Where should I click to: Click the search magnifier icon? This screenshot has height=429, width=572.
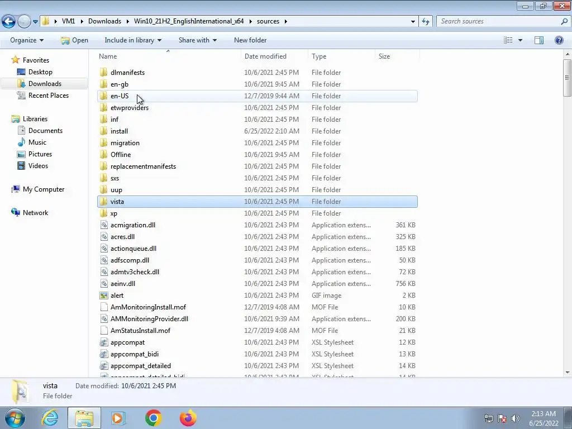pos(564,22)
